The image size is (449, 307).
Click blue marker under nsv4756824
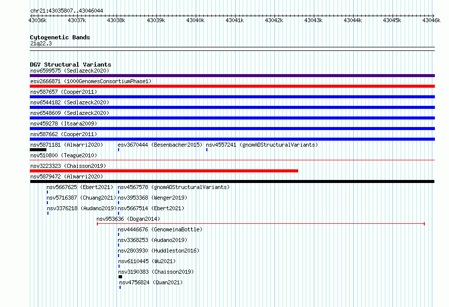tap(120, 287)
